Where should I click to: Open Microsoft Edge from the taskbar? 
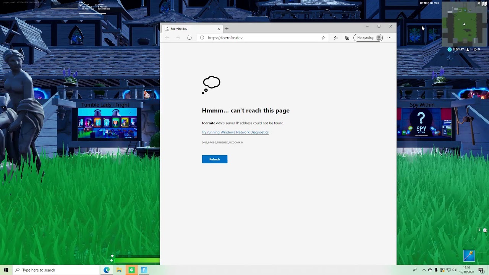pos(107,270)
